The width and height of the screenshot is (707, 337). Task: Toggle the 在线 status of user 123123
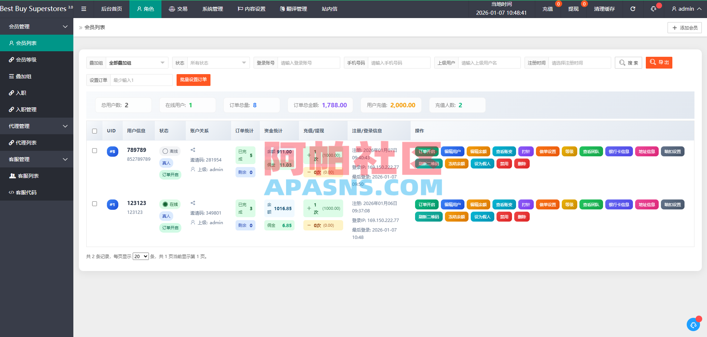point(170,204)
